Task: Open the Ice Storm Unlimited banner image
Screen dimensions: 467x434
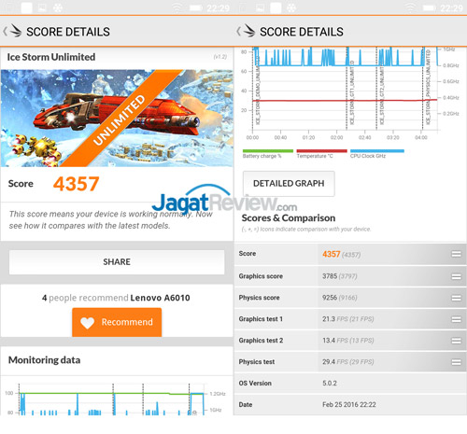Action: 117,118
